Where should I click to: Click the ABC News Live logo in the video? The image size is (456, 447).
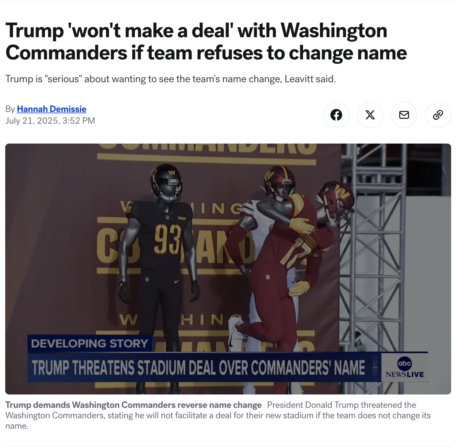click(404, 367)
